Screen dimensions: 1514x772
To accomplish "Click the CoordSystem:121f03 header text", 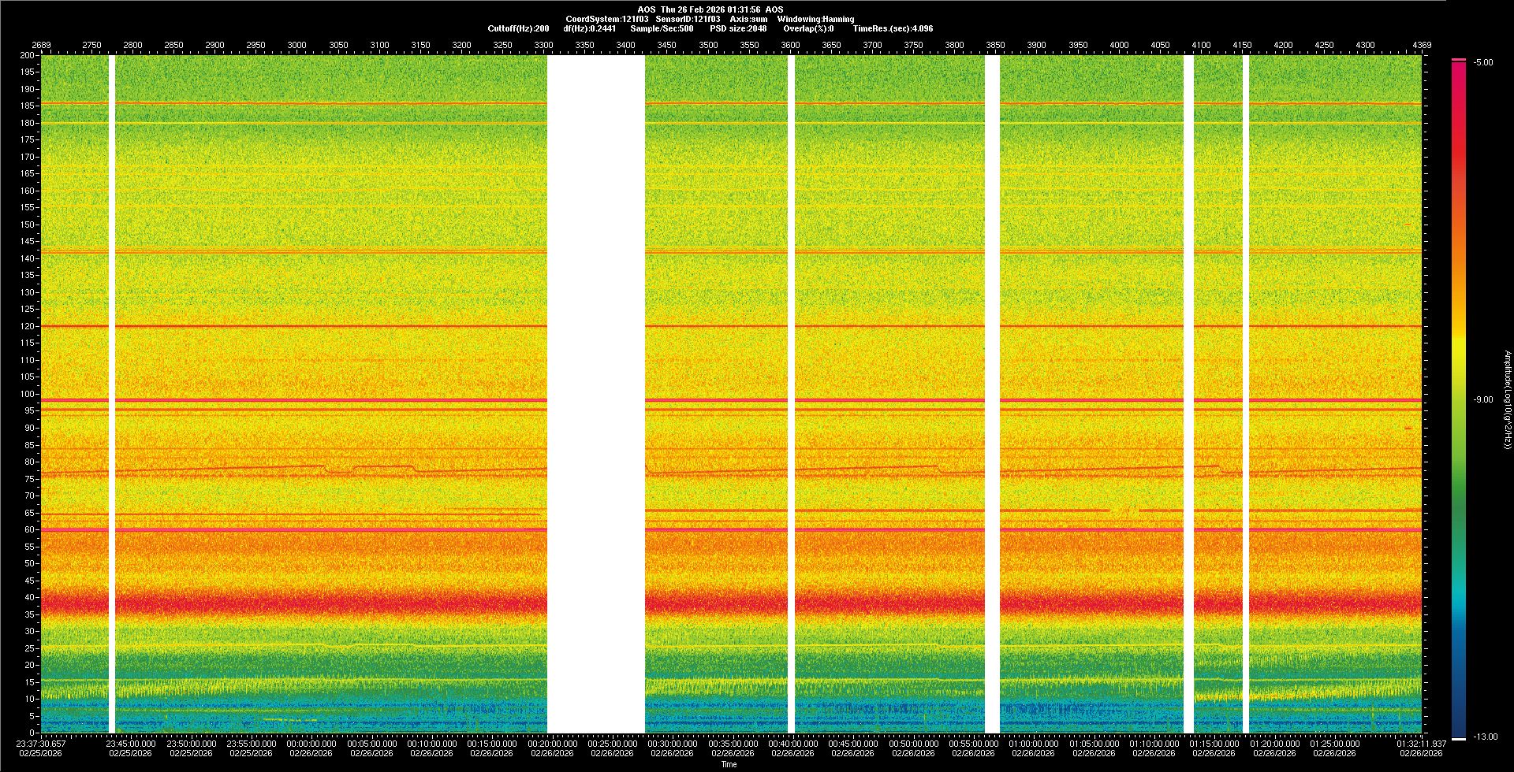I will tap(606, 19).
